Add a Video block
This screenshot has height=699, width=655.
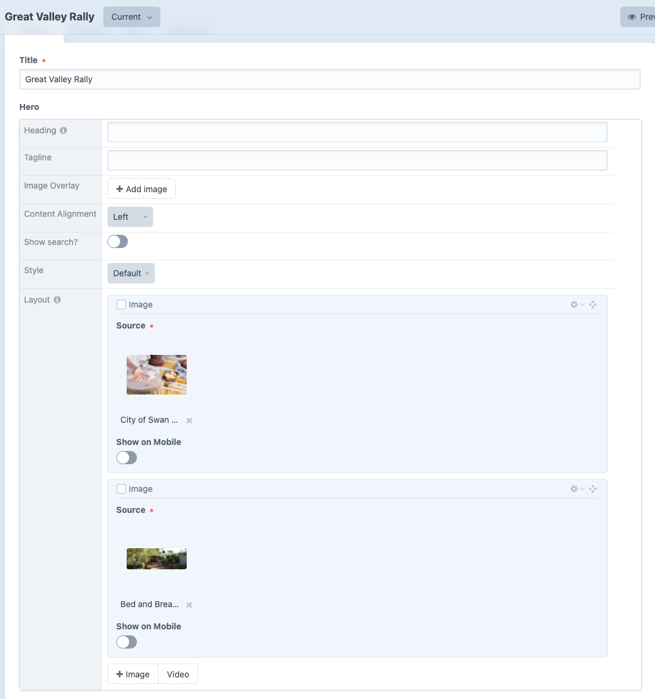pos(178,674)
